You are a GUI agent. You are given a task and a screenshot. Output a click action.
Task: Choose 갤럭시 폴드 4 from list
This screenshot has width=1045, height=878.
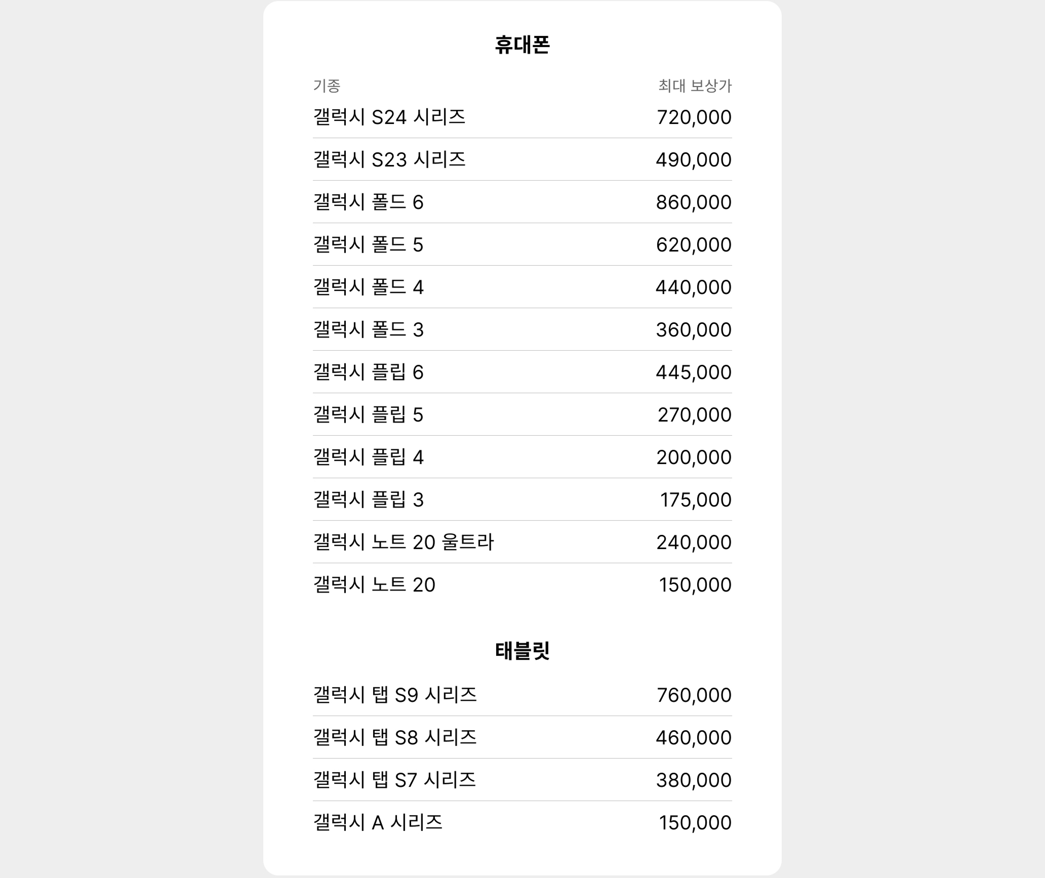[x=522, y=287]
